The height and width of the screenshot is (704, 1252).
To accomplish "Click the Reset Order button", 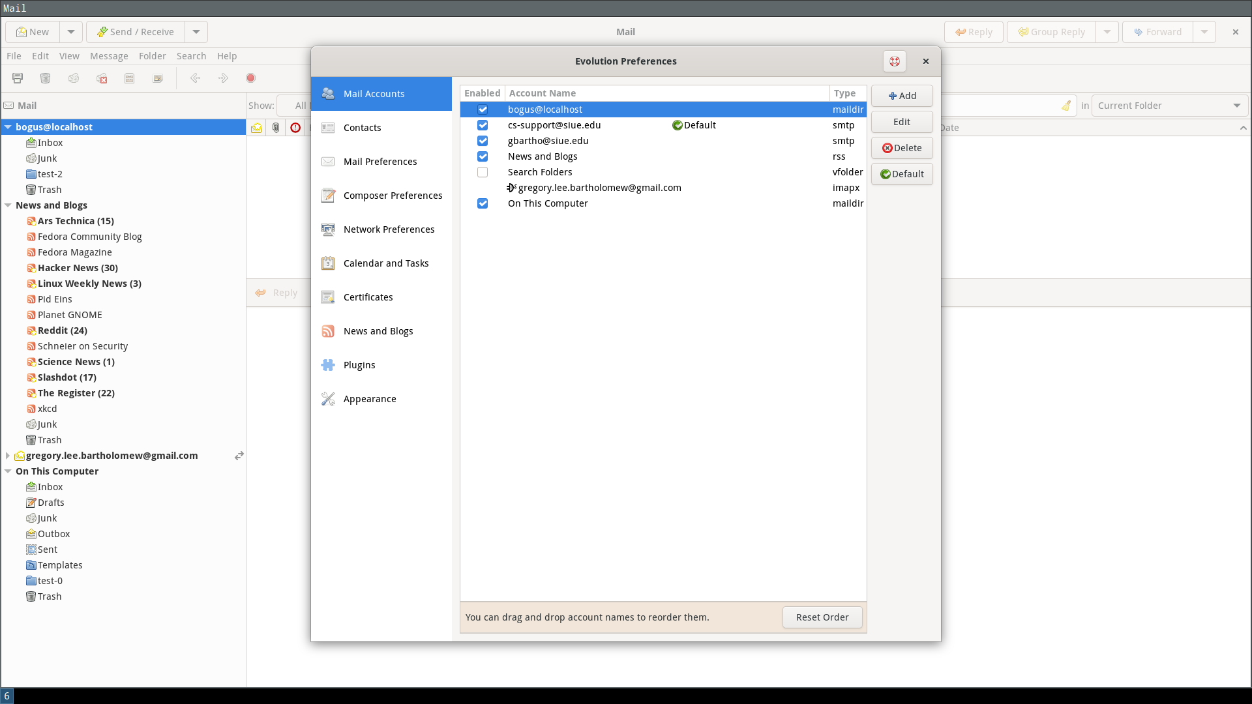I will coord(822,617).
